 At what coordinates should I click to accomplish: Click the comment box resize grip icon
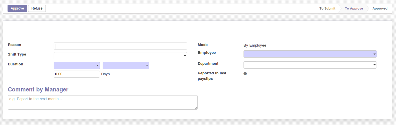tap(196, 108)
